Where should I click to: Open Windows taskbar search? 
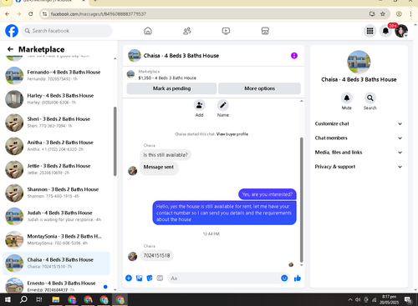point(23,299)
